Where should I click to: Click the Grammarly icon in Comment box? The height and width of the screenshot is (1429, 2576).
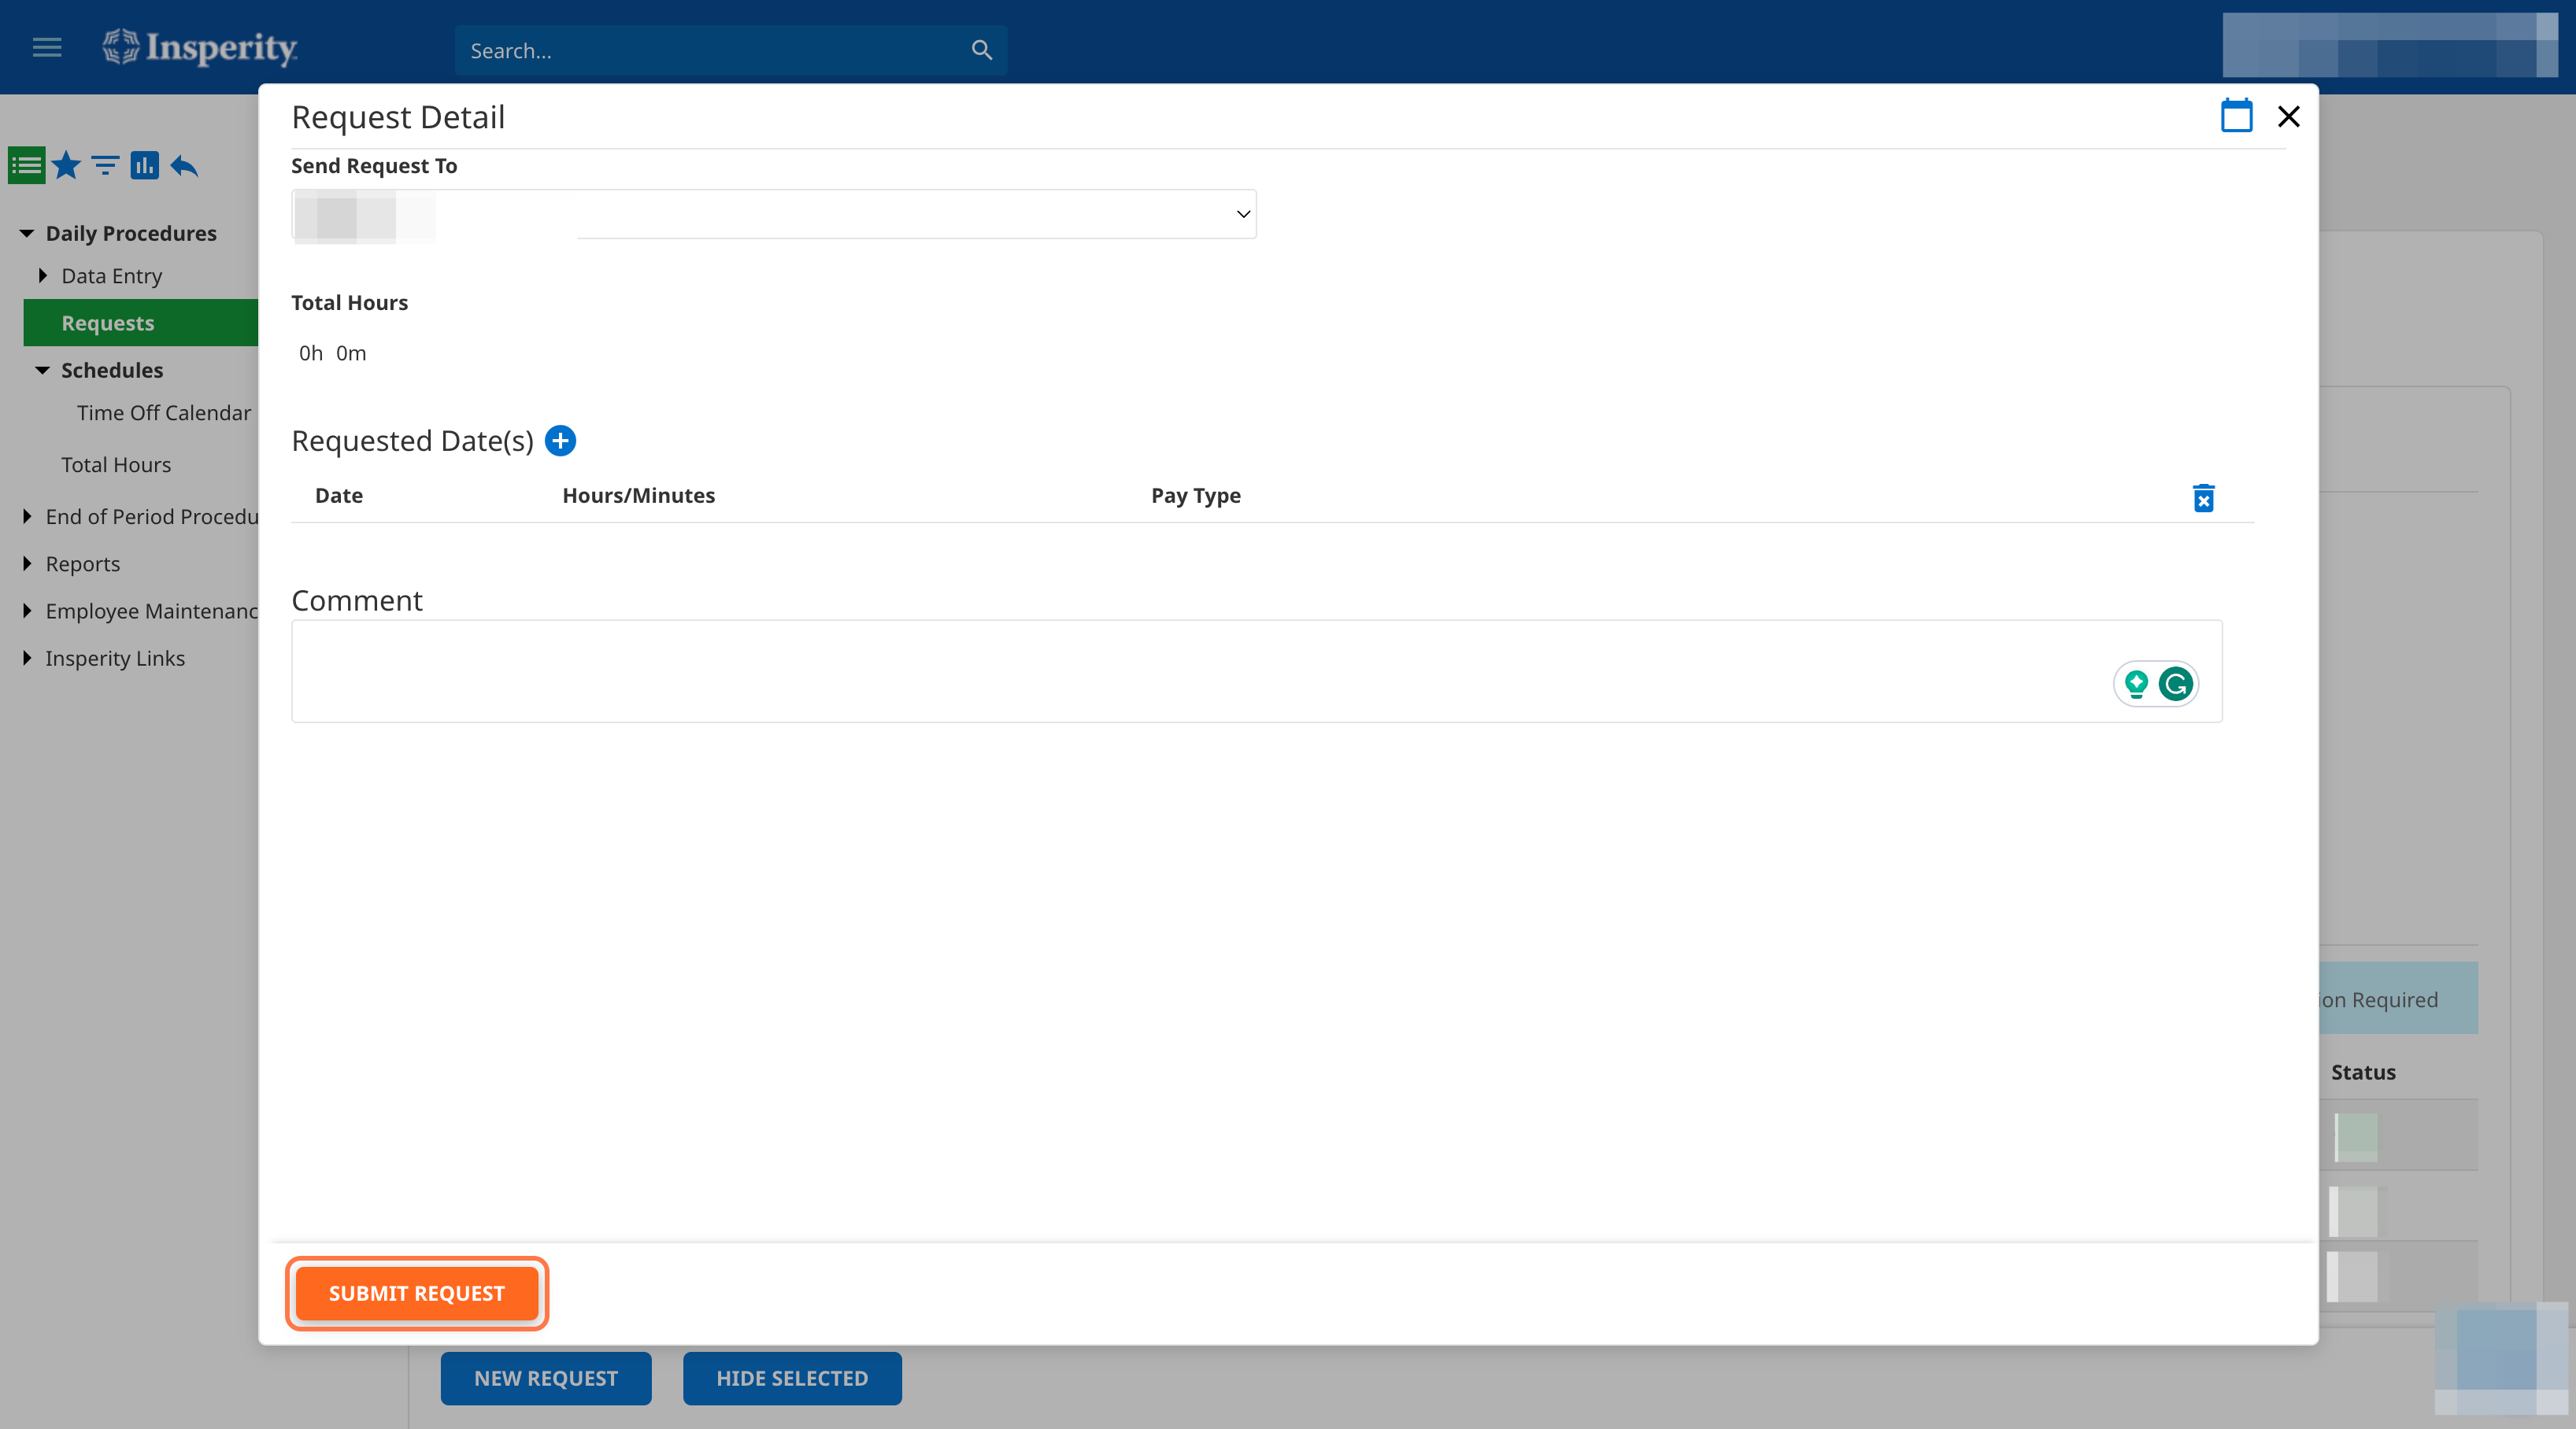[x=2176, y=684]
